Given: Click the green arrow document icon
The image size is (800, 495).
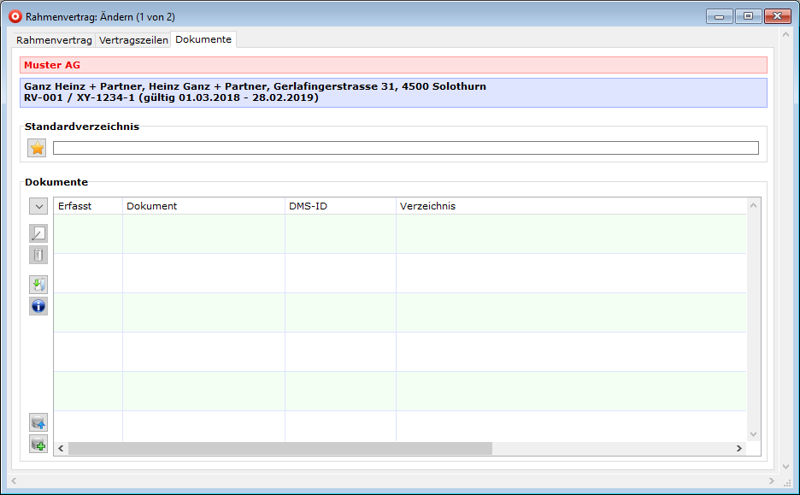Looking at the screenshot, I should tap(38, 285).
